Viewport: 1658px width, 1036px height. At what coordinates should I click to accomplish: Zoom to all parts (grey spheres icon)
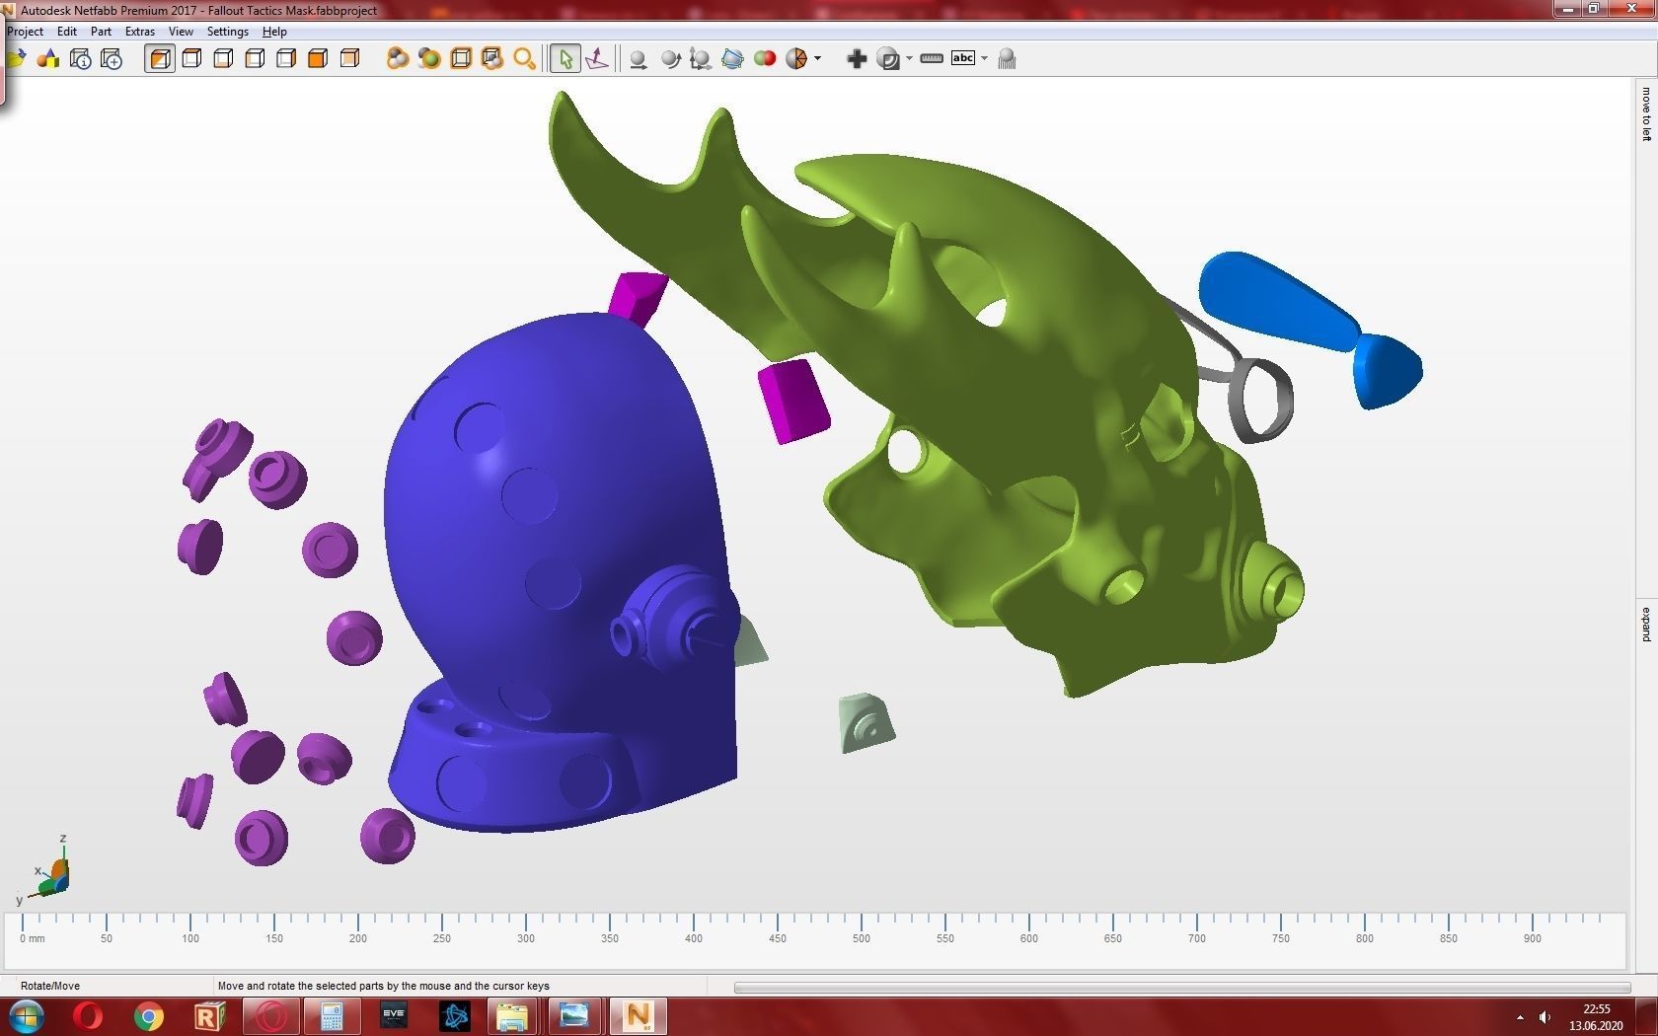pyautogui.click(x=397, y=59)
